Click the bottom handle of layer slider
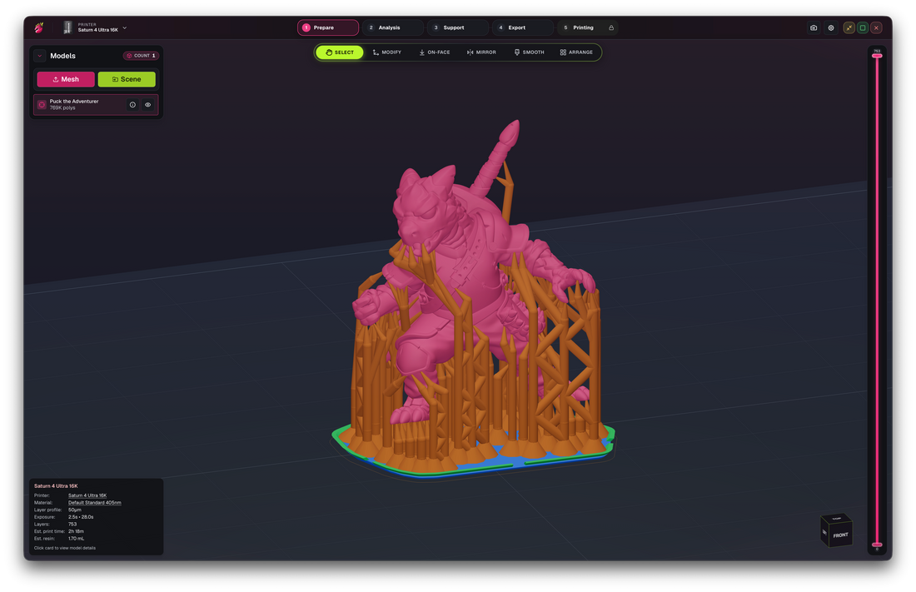916x592 pixels. point(877,545)
